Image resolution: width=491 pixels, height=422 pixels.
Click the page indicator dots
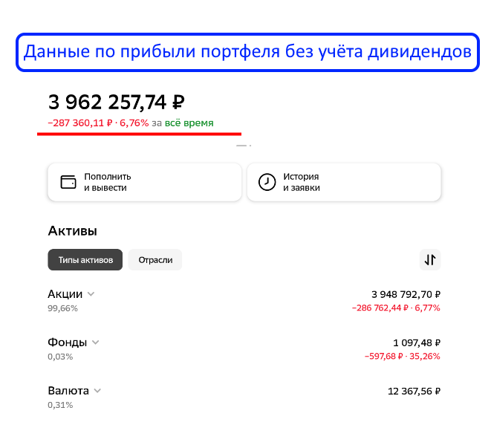pyautogui.click(x=244, y=146)
